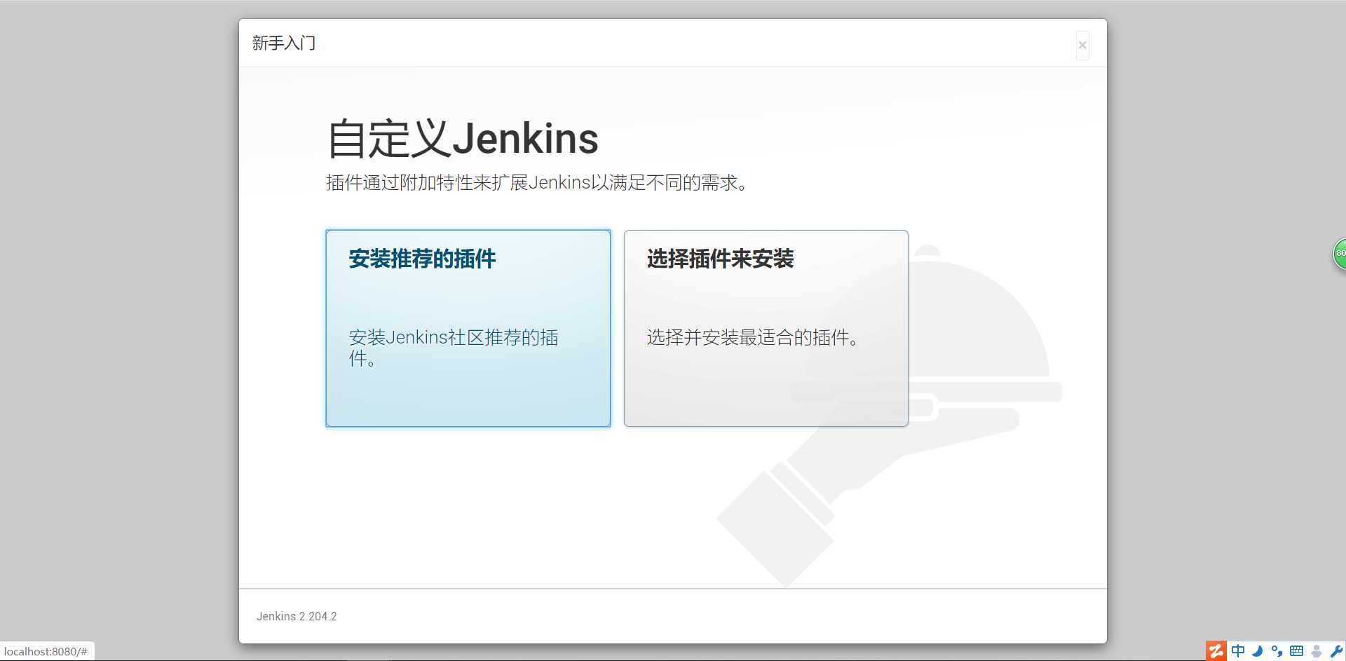Screen dimensions: 1346x661
Task: Click the green floating badge at the right edge
Action: 1340,254
